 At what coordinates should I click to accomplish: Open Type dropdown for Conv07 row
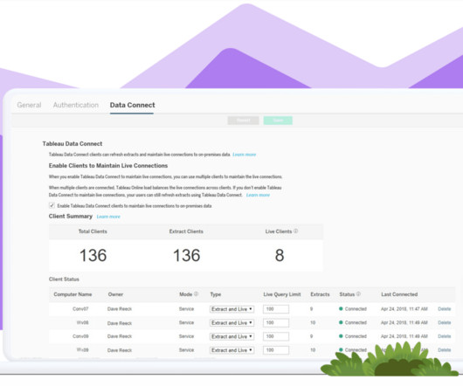pos(231,309)
